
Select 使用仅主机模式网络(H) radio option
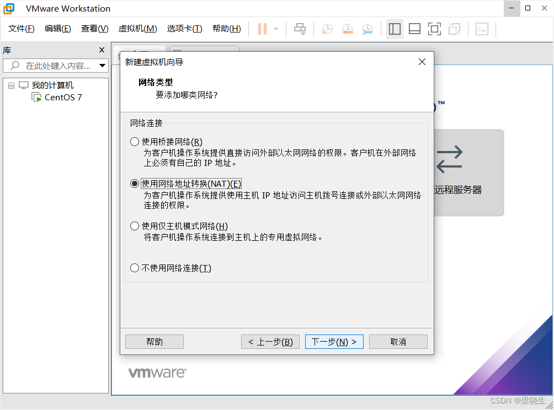click(x=134, y=226)
